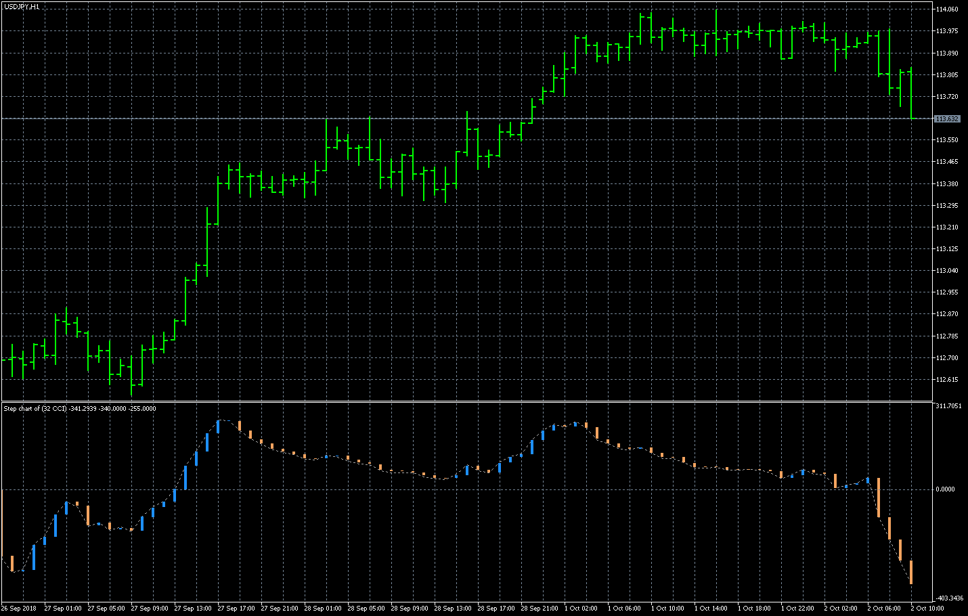Click the 112.955 price scale label
This screenshot has height=616, width=968.
coord(946,292)
